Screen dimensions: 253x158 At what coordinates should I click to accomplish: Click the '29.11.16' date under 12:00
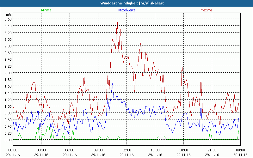click(127, 155)
